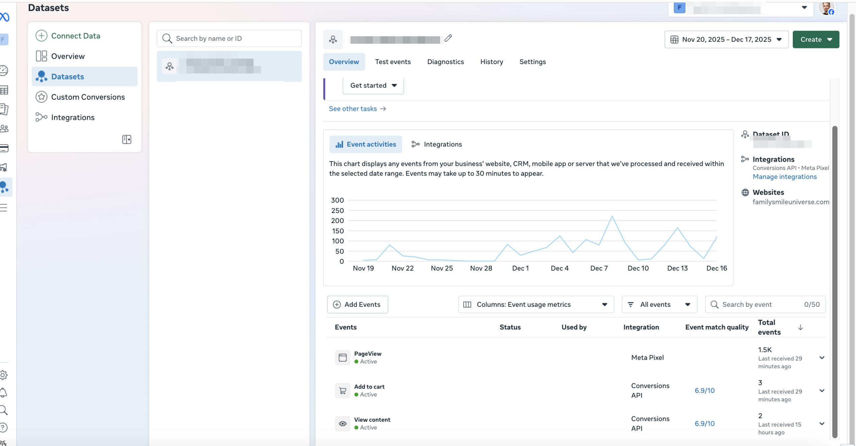Image resolution: width=856 pixels, height=446 pixels.
Task: Select the Event activities chart toggle
Action: [x=365, y=144]
